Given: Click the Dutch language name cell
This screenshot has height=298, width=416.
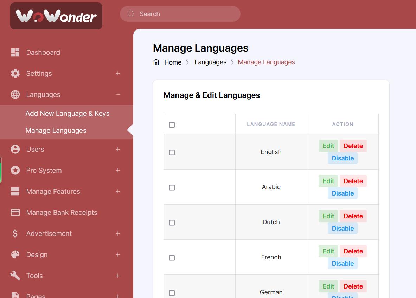Looking at the screenshot, I should coord(271,222).
